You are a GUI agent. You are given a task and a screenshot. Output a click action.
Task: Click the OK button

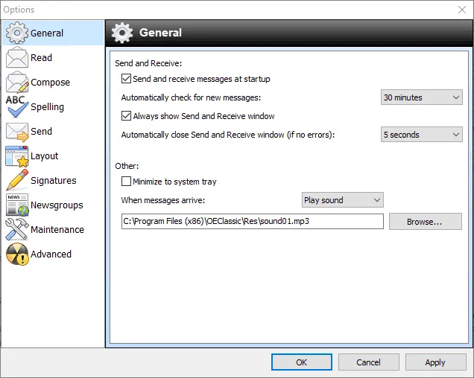301,362
